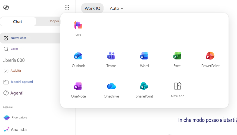Click the Libreria 000 heading
The image size is (237, 135).
[x=13, y=60]
